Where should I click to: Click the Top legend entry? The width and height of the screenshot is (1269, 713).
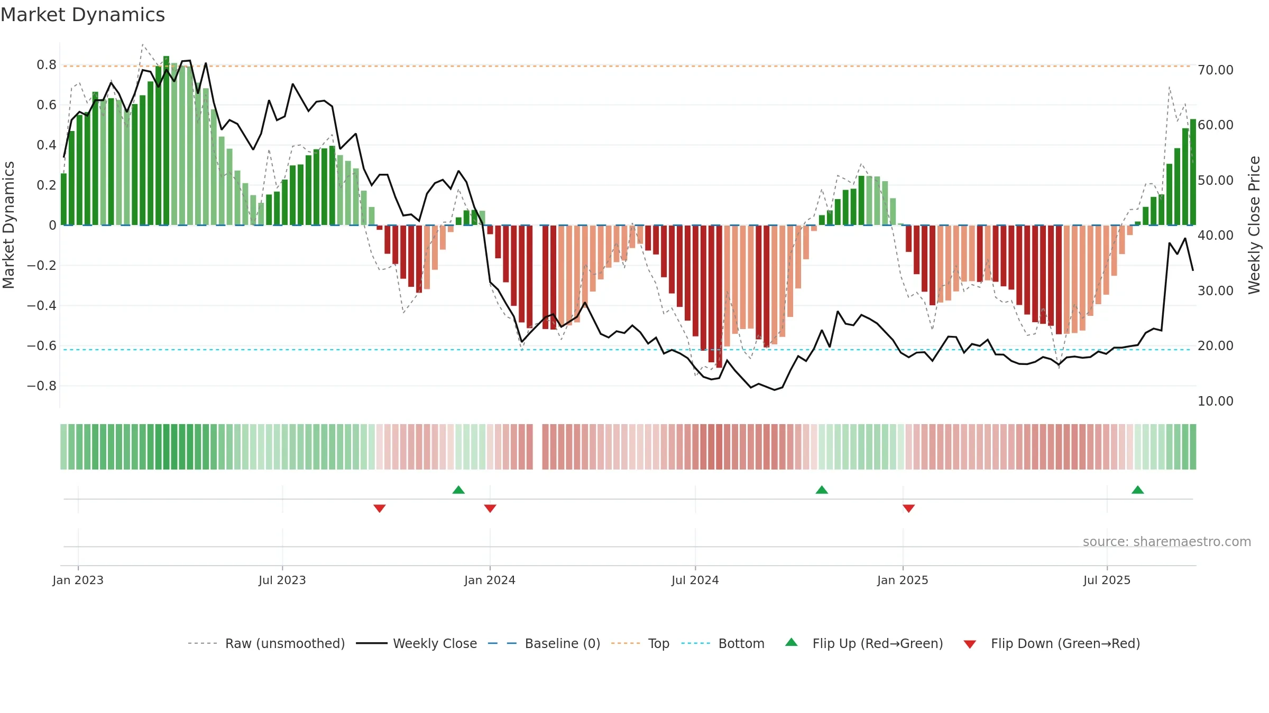(x=640, y=643)
